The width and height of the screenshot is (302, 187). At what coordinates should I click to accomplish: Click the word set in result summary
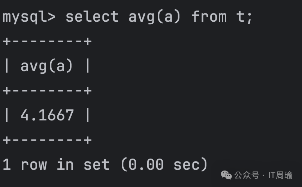97,165
